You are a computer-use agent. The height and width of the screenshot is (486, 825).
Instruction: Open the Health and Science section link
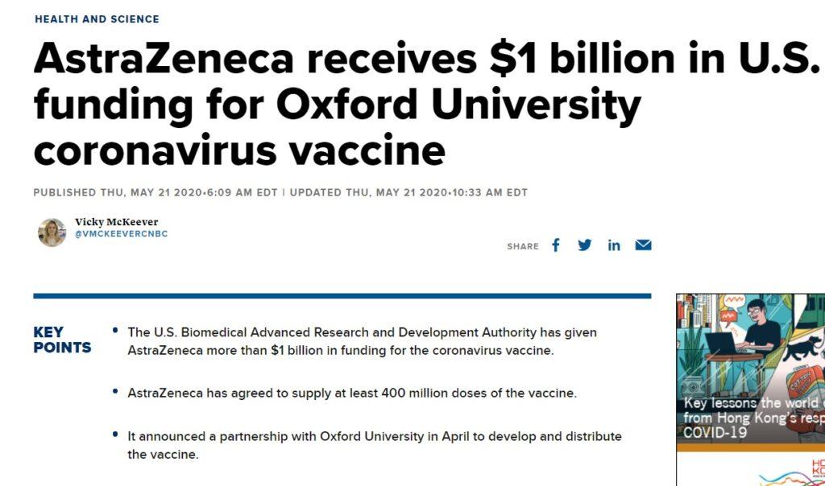[x=97, y=19]
